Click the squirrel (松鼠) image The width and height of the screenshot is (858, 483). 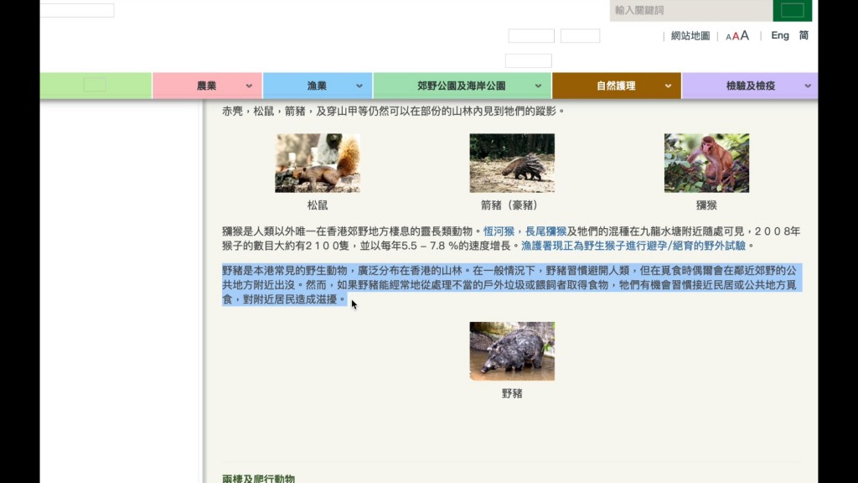[x=318, y=163]
